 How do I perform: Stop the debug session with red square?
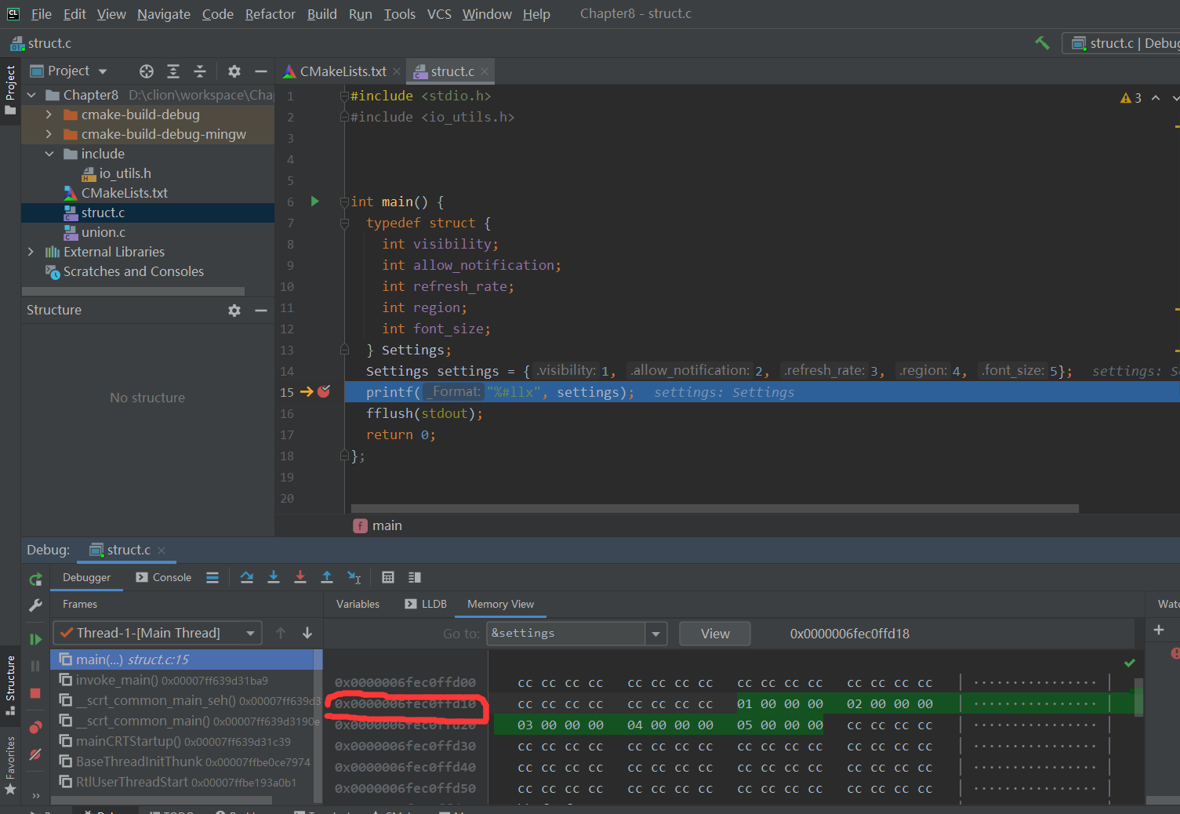point(35,693)
